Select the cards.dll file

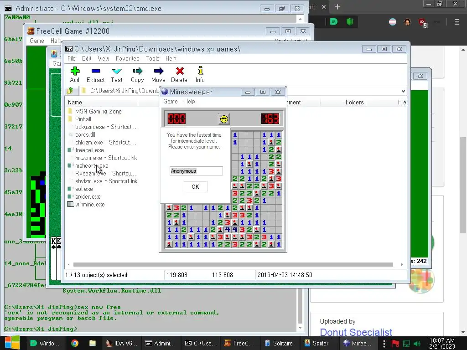click(82, 134)
